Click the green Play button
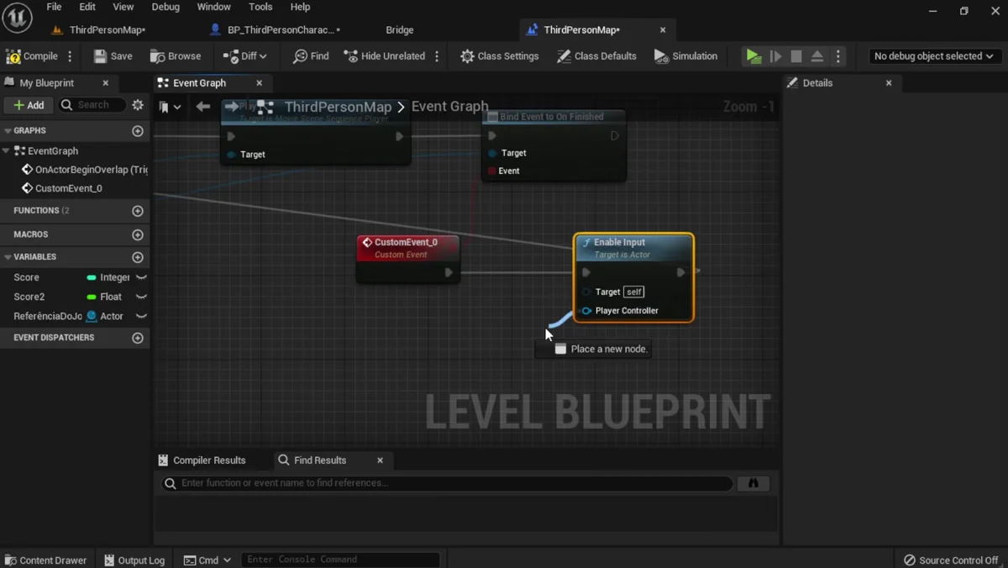Screen dimensions: 1008x568 753,56
